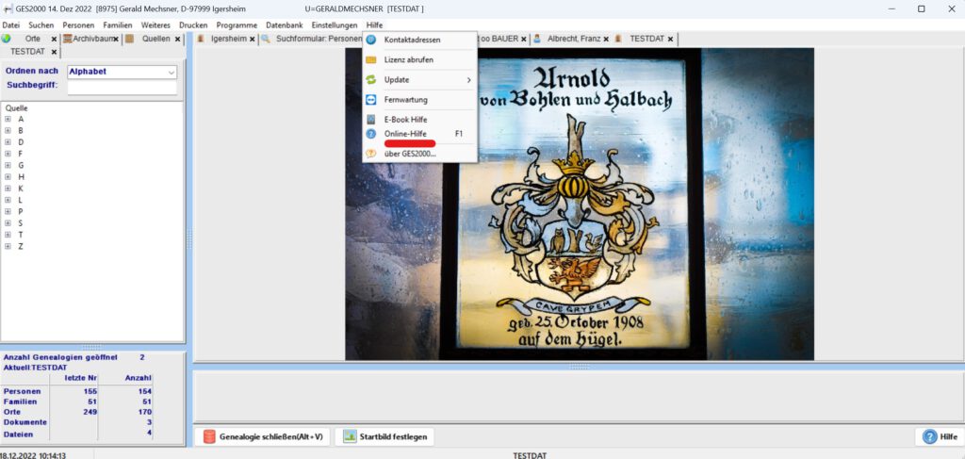Viewport: 965px width, 459px height.
Task: Click the Quelle tree root label
Action: (x=16, y=108)
